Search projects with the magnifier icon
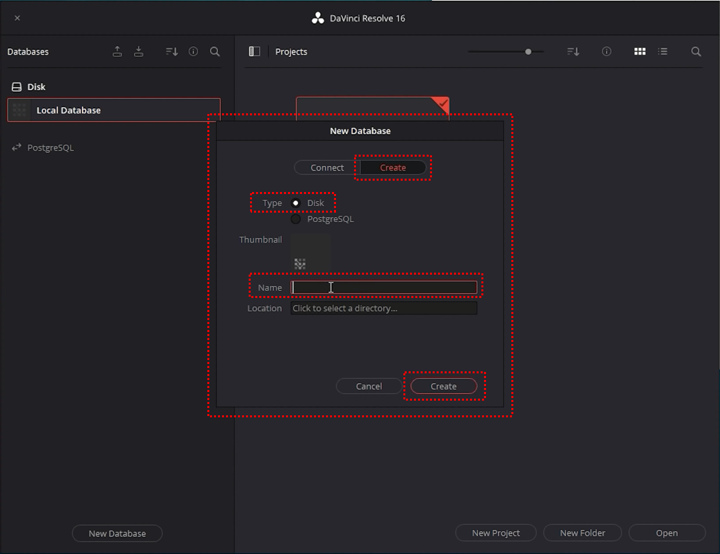Viewport: 720px width, 554px height. pos(696,51)
